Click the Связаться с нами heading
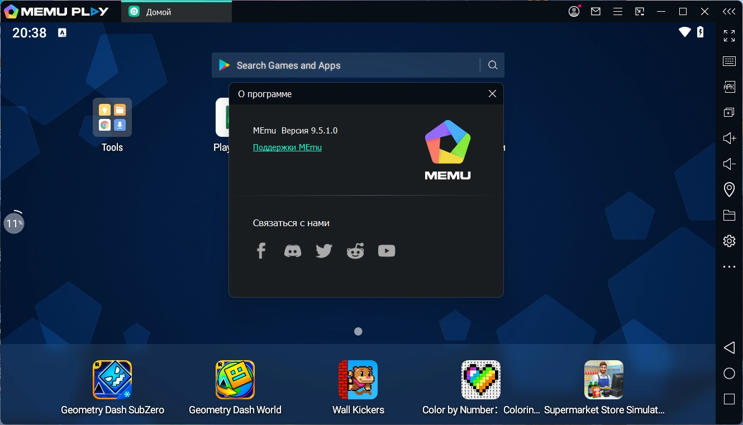Screen dimensions: 743x425 coord(291,223)
